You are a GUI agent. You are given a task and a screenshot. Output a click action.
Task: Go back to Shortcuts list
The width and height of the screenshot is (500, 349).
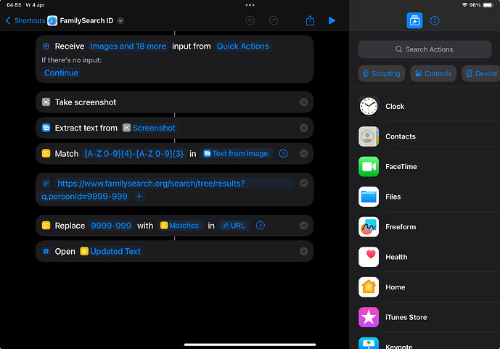pyautogui.click(x=25, y=21)
